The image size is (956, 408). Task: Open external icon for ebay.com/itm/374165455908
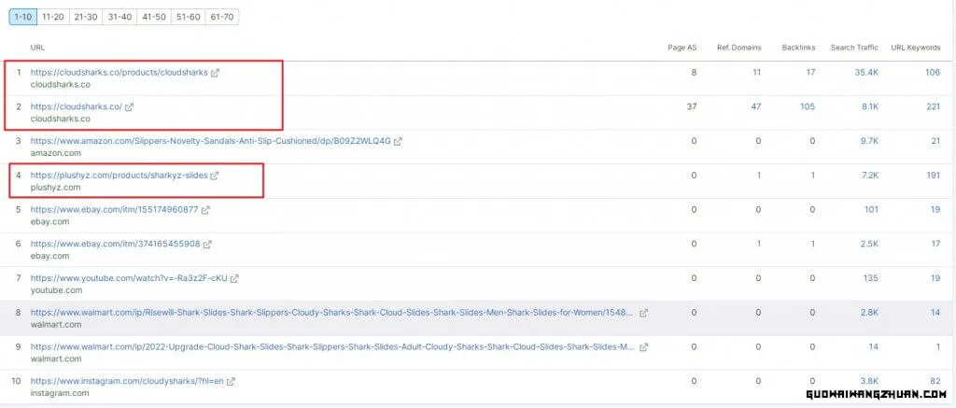pos(207,244)
